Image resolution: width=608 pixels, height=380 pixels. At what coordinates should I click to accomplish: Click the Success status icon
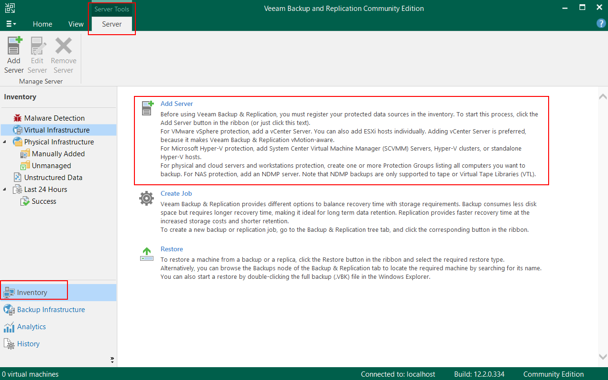pyautogui.click(x=25, y=201)
